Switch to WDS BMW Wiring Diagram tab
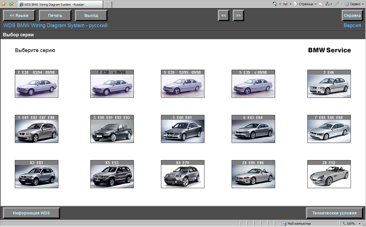Screen dimensions: 366x227 [60, 5]
